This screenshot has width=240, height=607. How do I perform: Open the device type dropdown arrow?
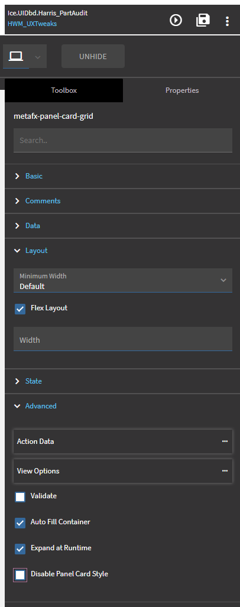38,57
